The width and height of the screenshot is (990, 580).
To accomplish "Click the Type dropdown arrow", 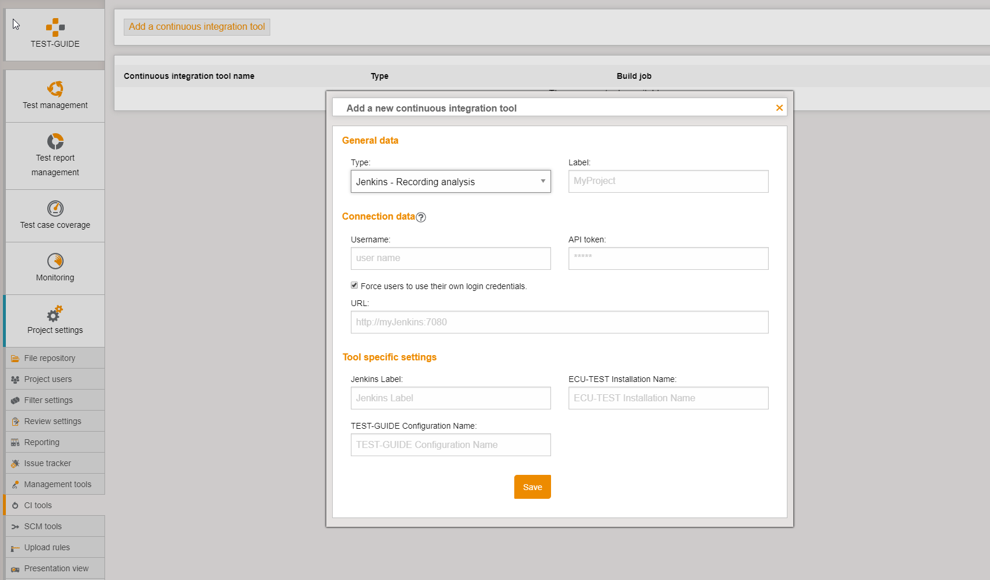I will [543, 181].
